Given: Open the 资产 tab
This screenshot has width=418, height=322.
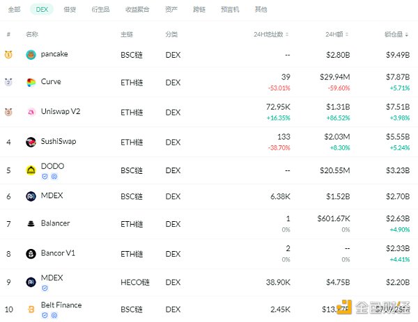Looking at the screenshot, I should click(171, 10).
